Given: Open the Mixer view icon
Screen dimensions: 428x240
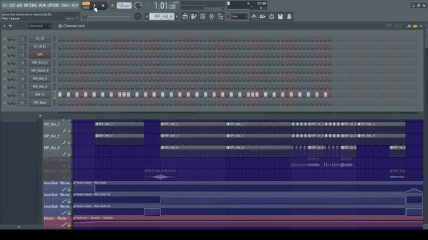Looking at the screenshot, I should (x=211, y=17).
